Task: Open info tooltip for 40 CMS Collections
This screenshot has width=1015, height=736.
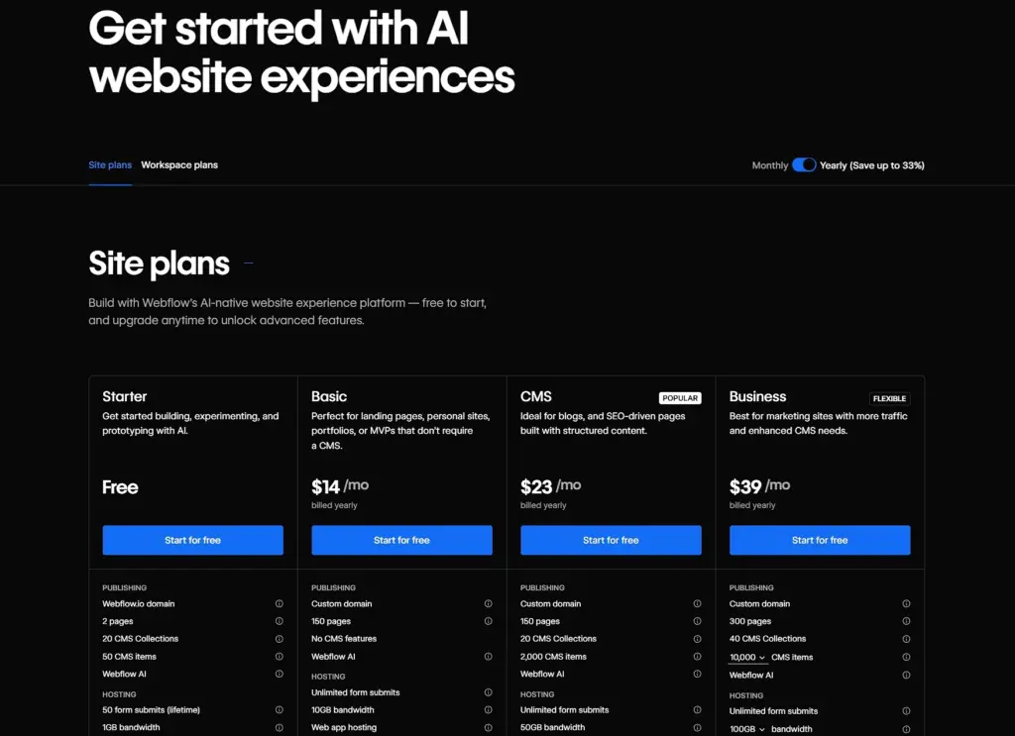Action: 905,638
